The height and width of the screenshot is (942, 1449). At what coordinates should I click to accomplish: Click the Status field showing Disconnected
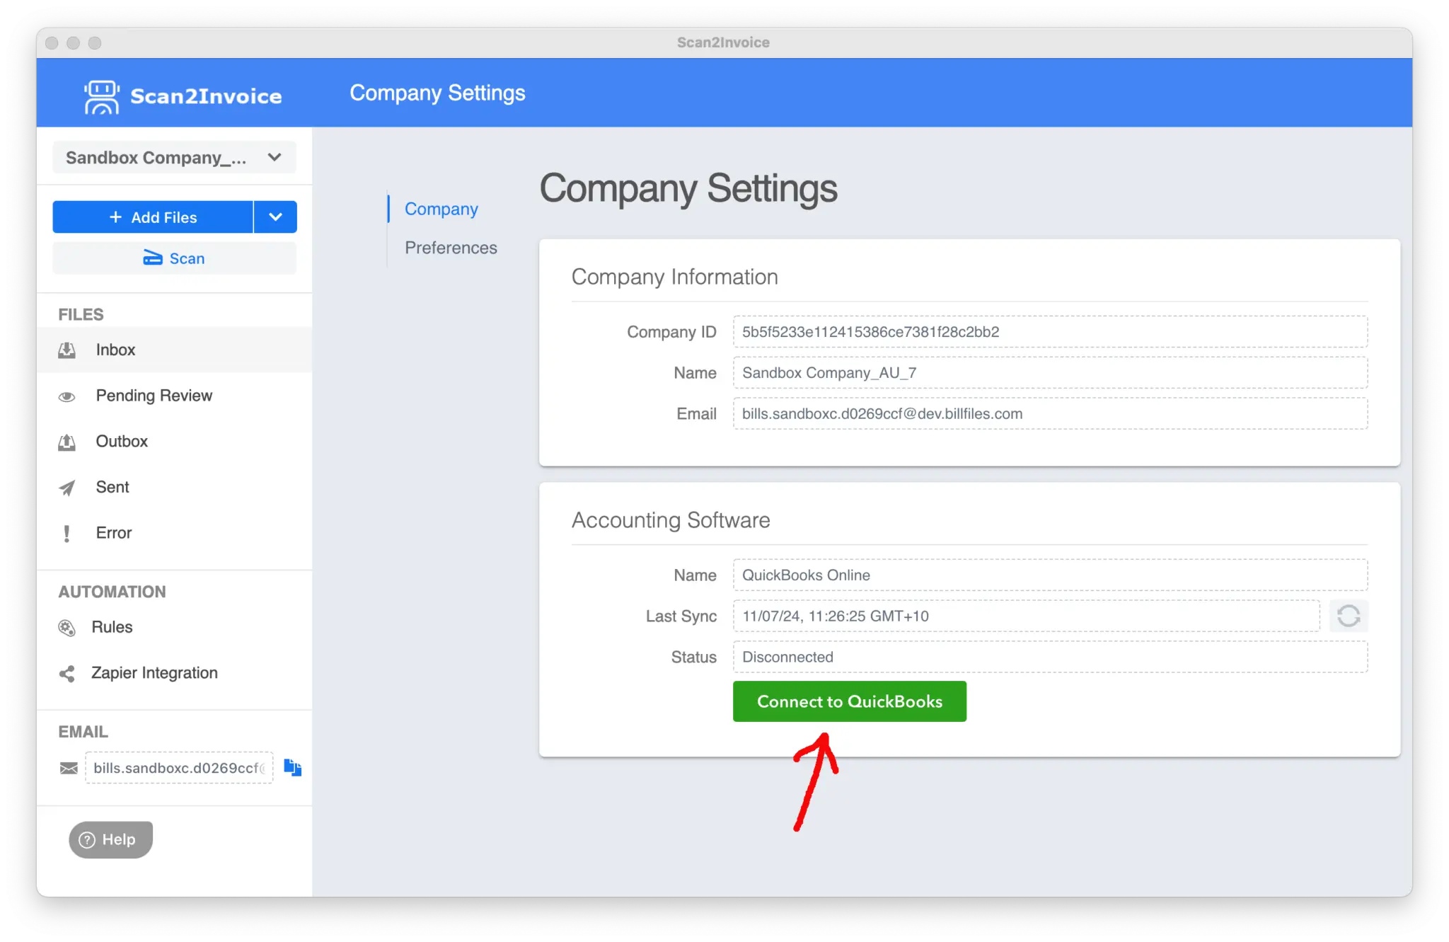click(x=1050, y=657)
